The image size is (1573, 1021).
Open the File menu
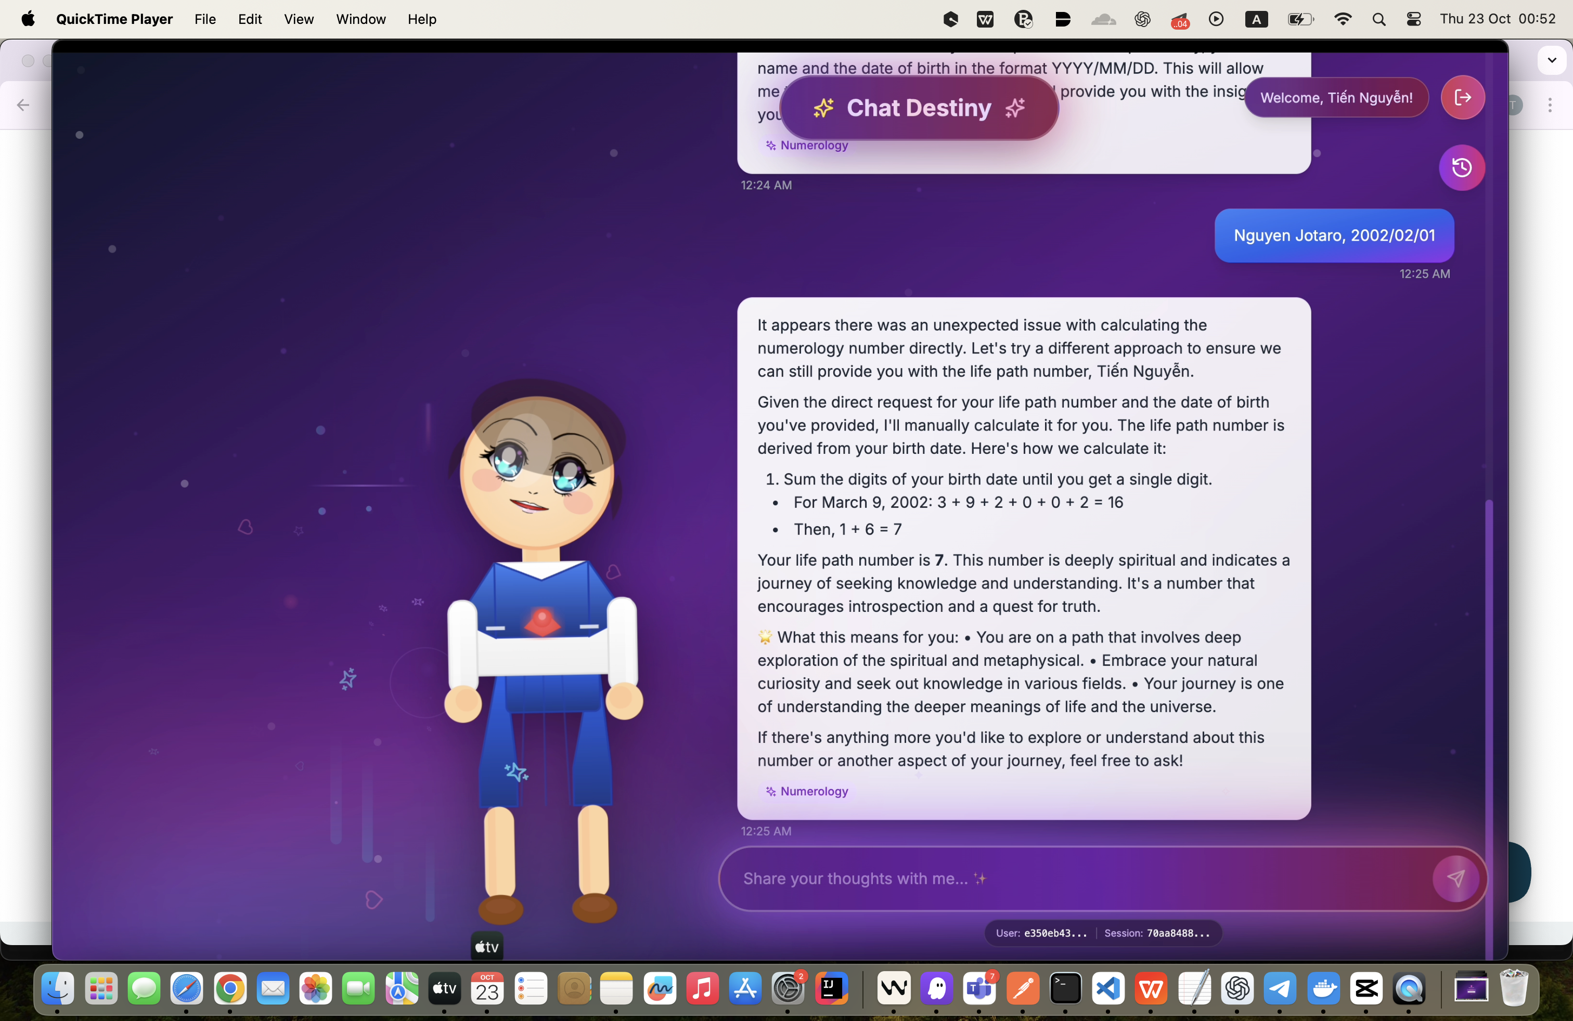coord(205,19)
